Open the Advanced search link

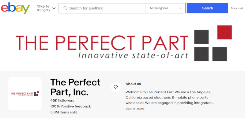(236, 8)
